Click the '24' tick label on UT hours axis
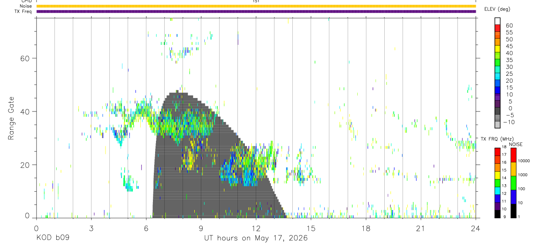 [x=475, y=229]
